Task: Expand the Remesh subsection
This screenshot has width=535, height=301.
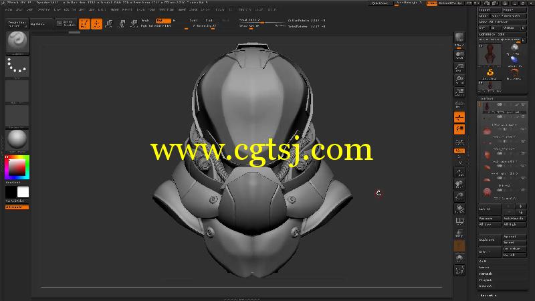Action: tap(486, 274)
